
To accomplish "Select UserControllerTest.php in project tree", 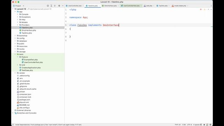I will [33, 62].
